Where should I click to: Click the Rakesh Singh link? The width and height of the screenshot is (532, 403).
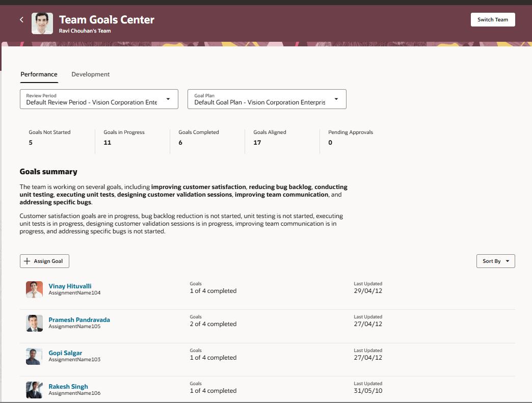pyautogui.click(x=68, y=386)
